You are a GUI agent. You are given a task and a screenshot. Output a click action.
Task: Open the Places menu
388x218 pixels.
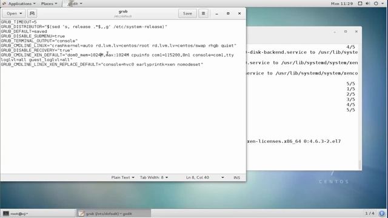click(x=49, y=4)
